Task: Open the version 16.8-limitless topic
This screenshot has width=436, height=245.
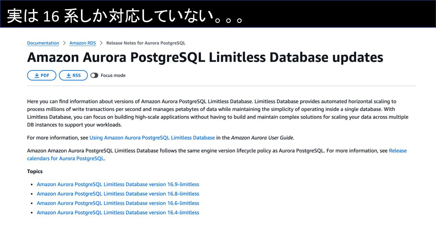Action: (118, 194)
